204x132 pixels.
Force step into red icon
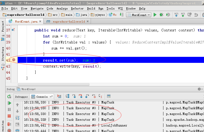(x=81, y=96)
